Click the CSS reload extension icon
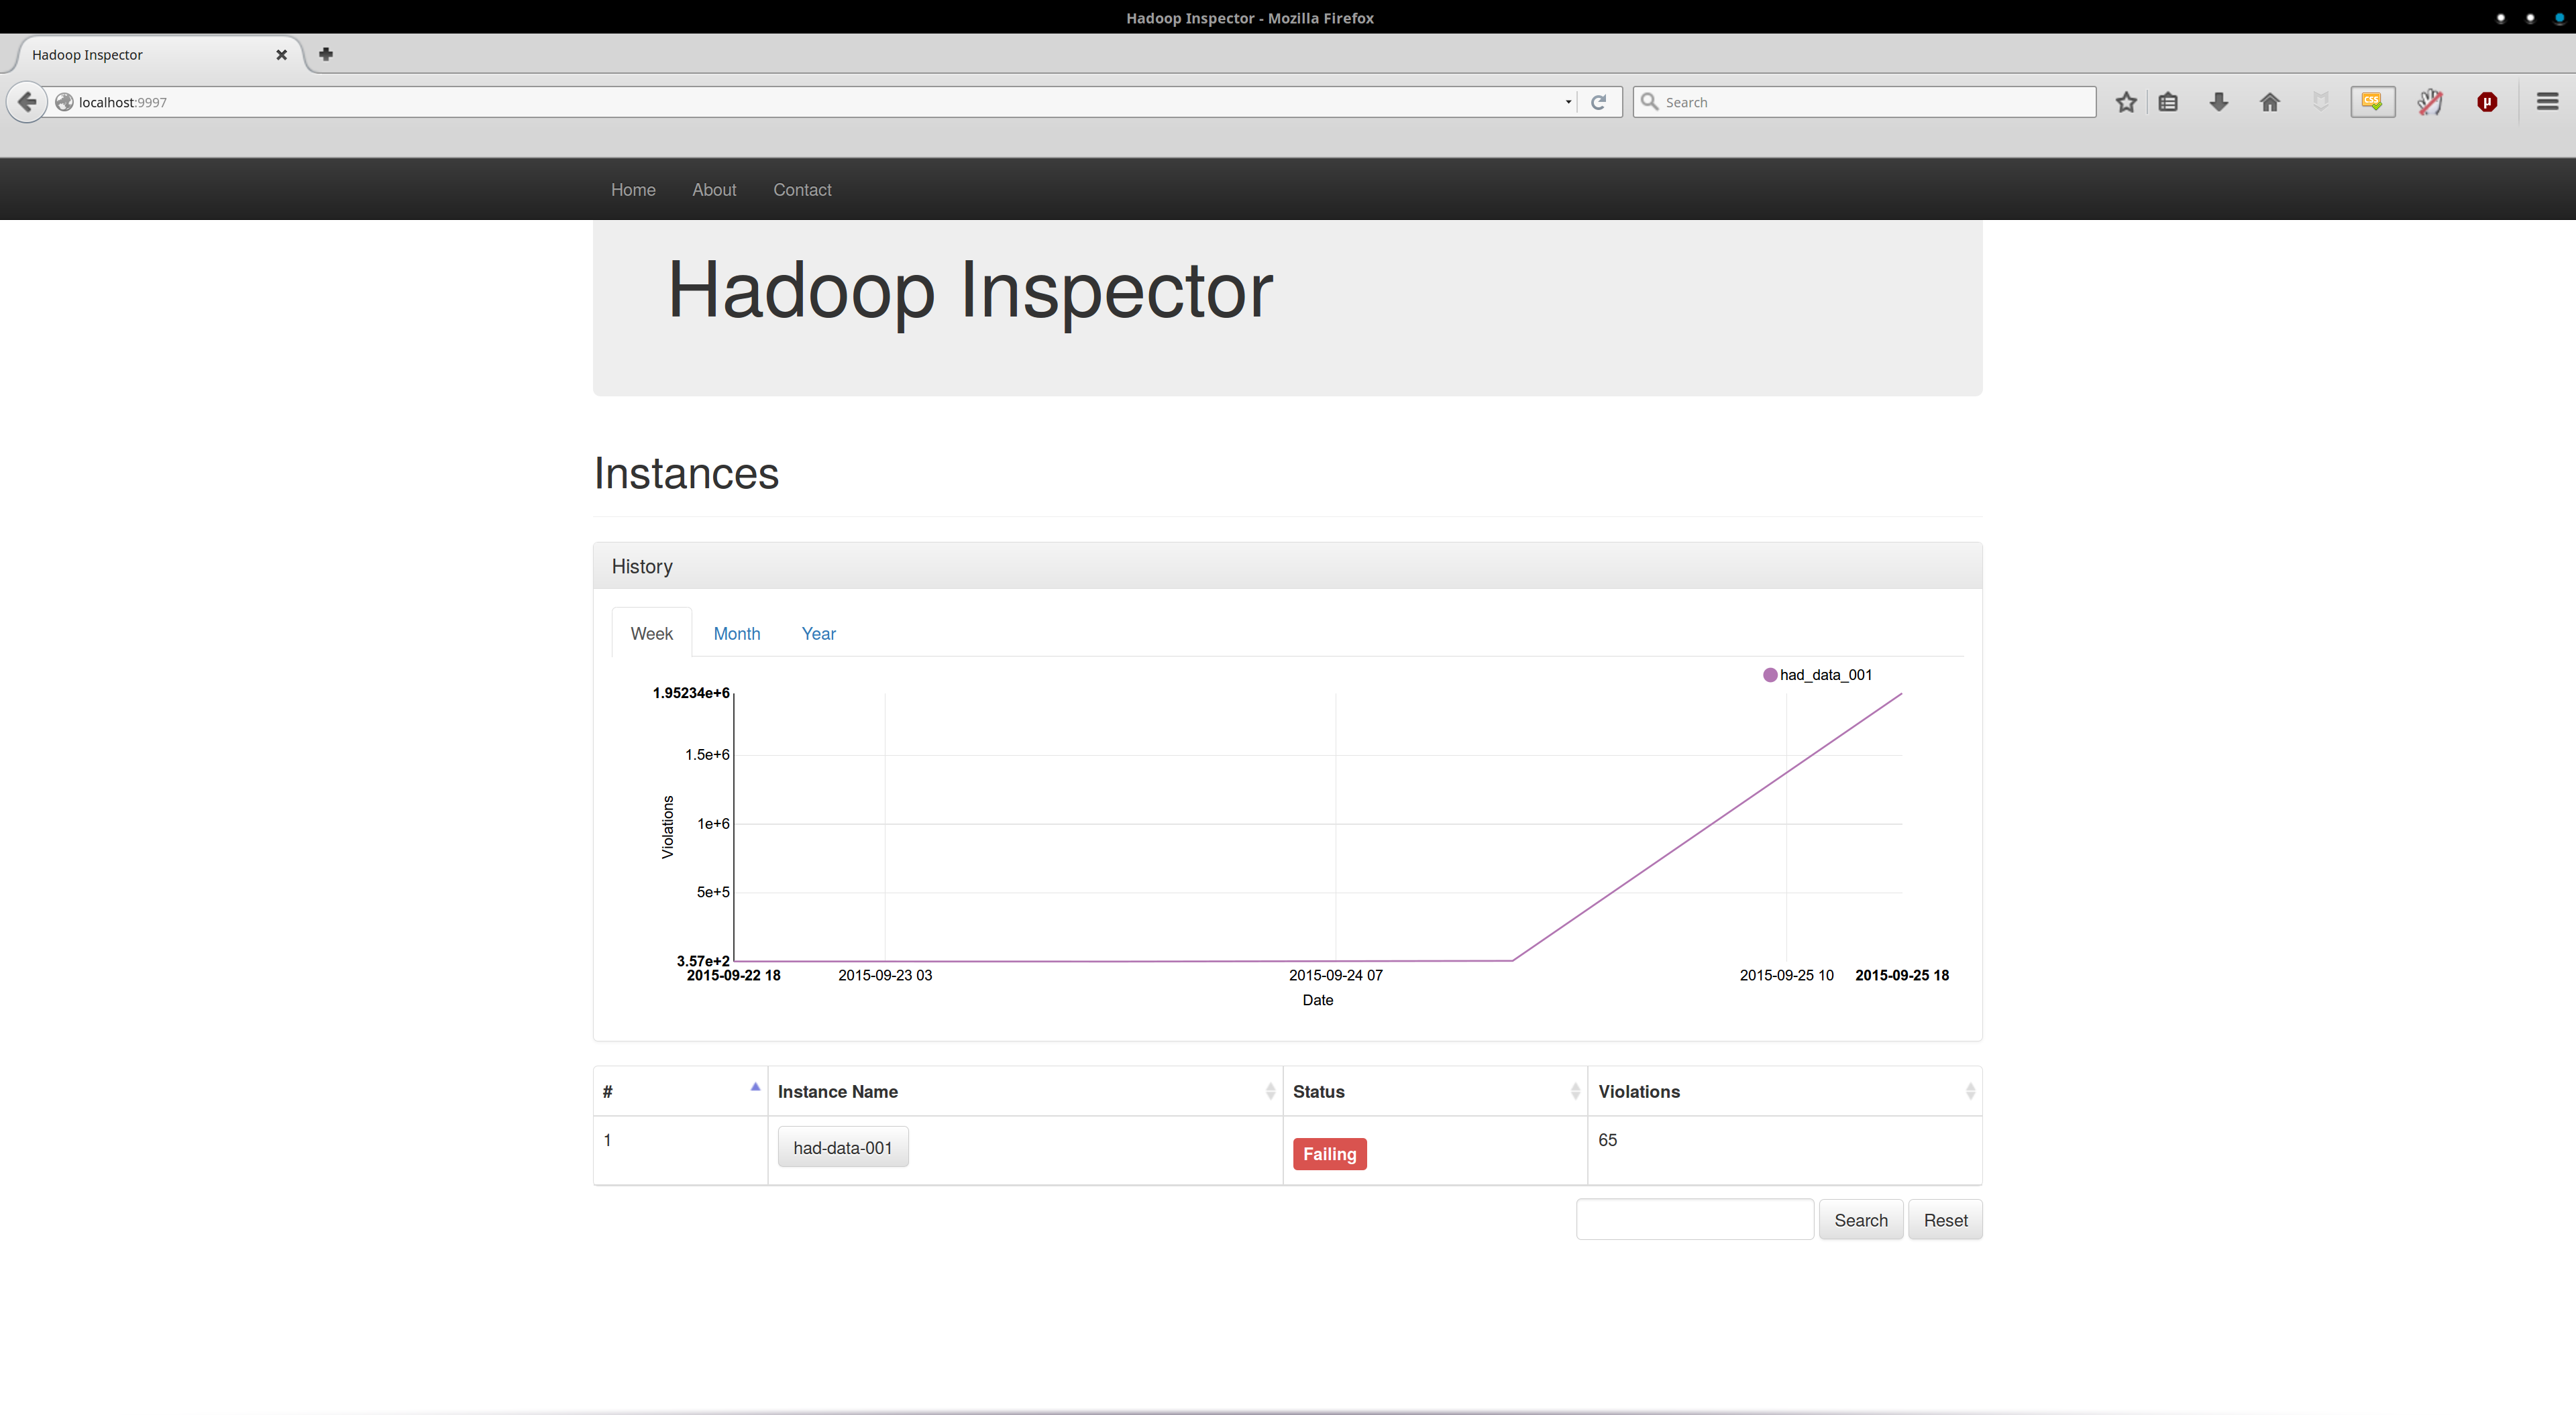The width and height of the screenshot is (2576, 1415). 2372,102
